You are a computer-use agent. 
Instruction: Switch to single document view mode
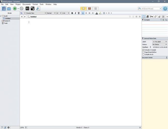pyautogui.click(x=83, y=9)
